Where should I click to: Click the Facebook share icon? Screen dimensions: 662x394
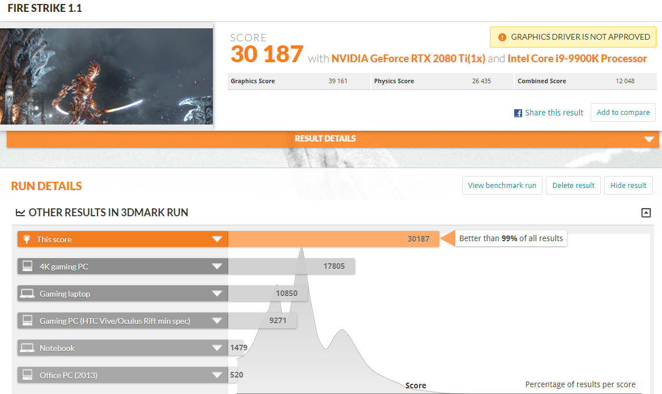coord(518,113)
